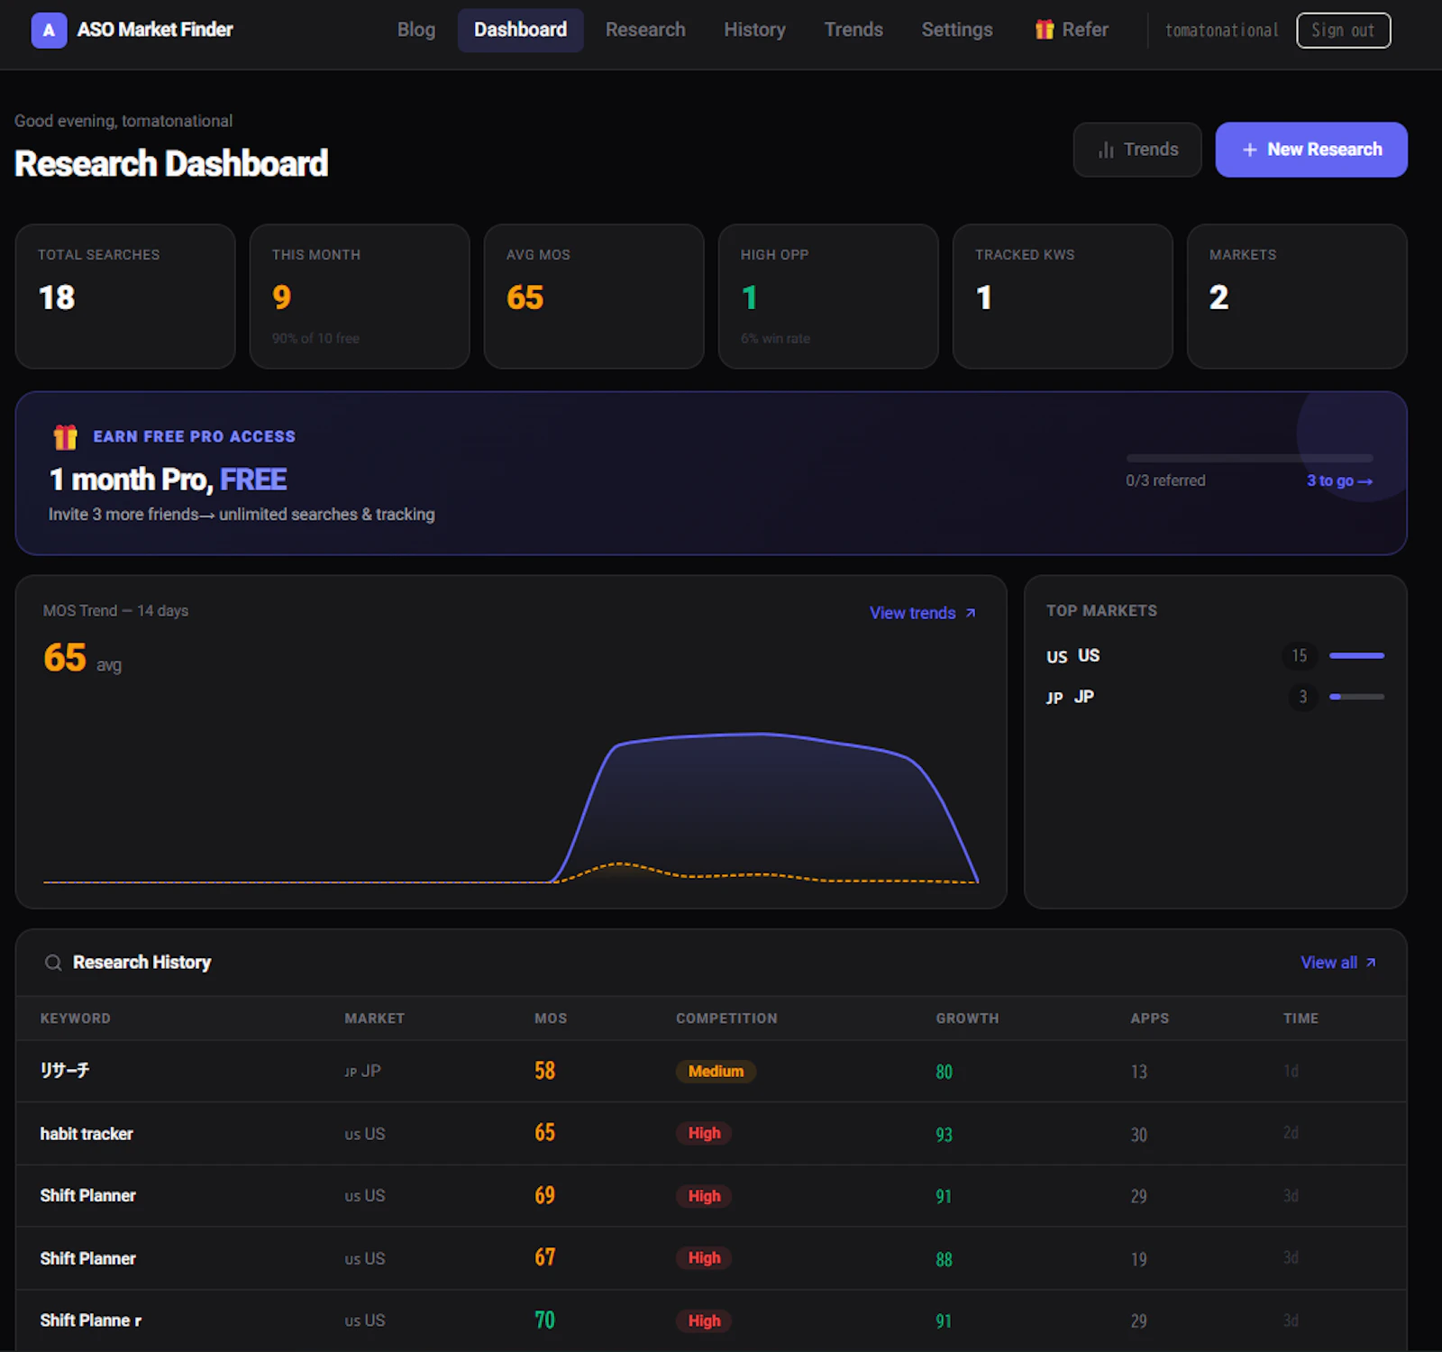Click the Avg MOS stat card
Image resolution: width=1442 pixels, height=1352 pixels.
coord(594,297)
